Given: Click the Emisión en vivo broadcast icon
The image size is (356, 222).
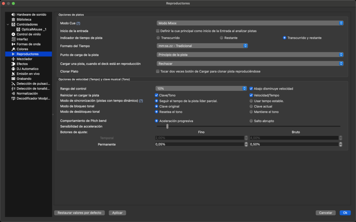Looking at the screenshot, I should pyautogui.click(x=14, y=74).
